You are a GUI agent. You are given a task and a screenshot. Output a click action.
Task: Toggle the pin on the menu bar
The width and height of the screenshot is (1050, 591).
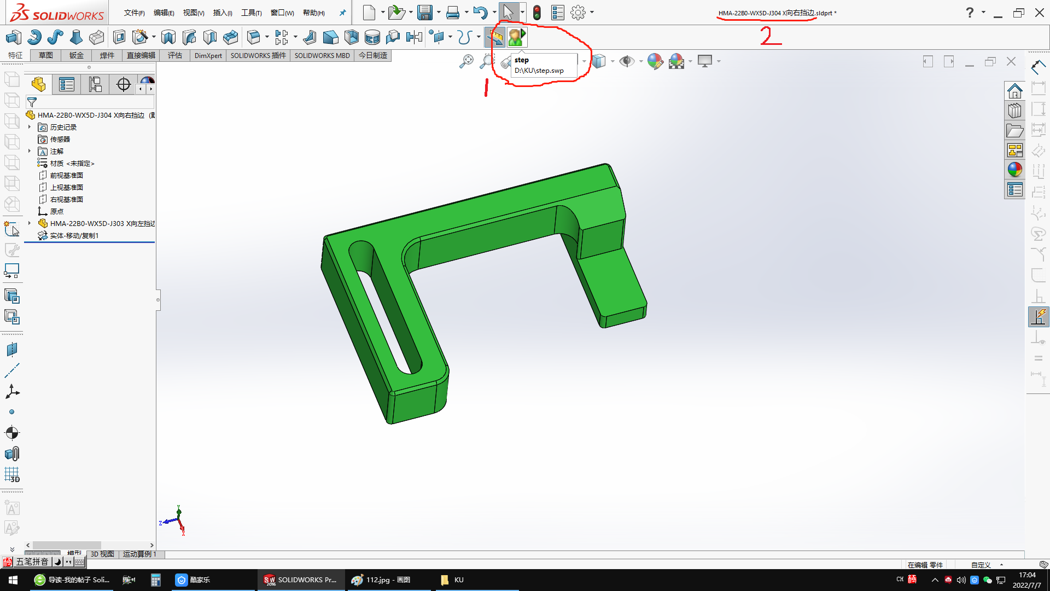(343, 13)
